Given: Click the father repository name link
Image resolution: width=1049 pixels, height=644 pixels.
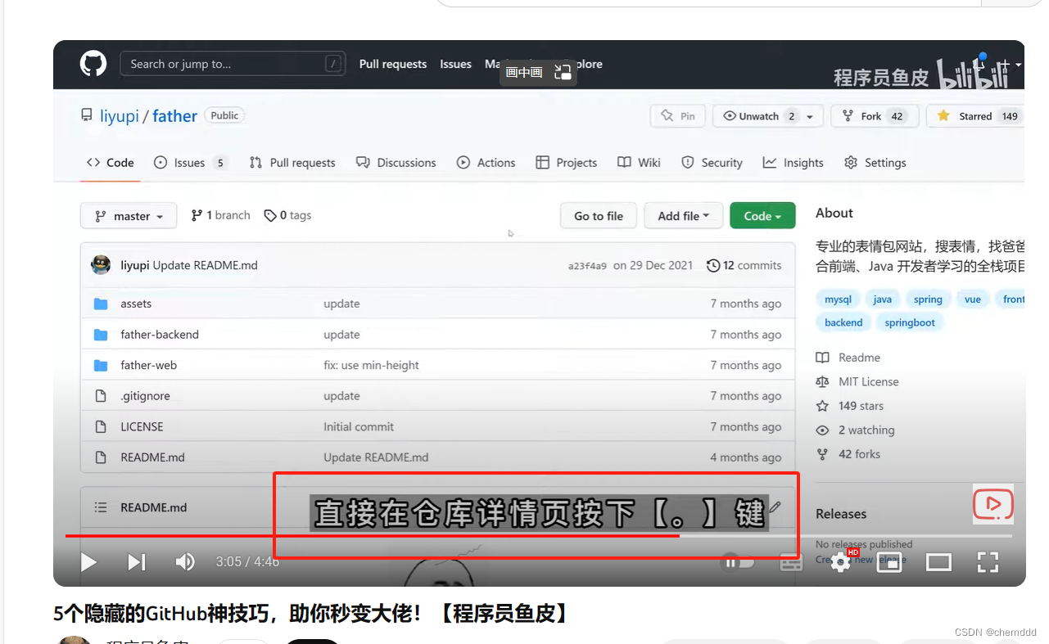Looking at the screenshot, I should tap(174, 116).
